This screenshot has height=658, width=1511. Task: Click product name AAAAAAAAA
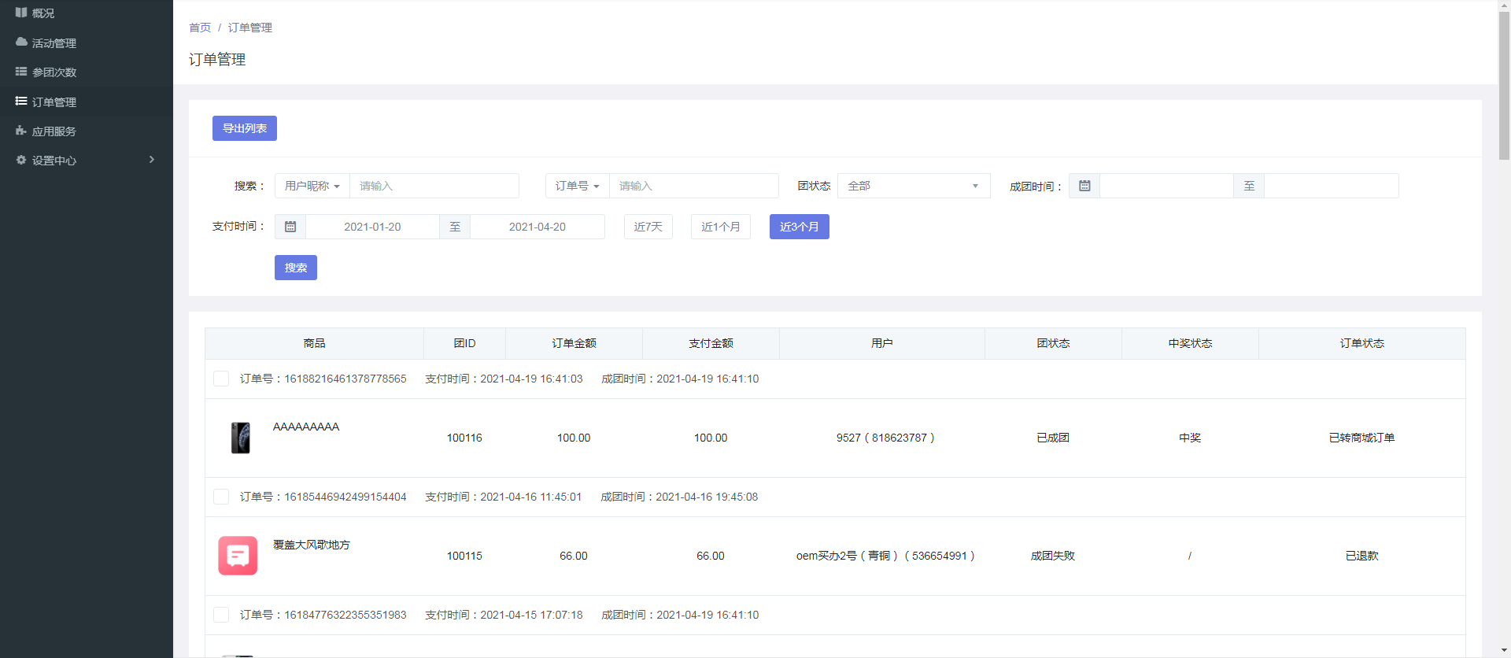pos(306,427)
